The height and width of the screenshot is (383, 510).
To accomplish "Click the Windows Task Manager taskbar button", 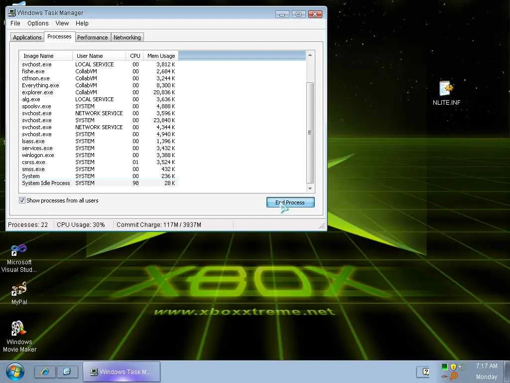I will pyautogui.click(x=122, y=372).
